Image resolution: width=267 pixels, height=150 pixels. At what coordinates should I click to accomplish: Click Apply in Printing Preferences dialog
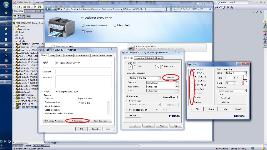point(162,126)
